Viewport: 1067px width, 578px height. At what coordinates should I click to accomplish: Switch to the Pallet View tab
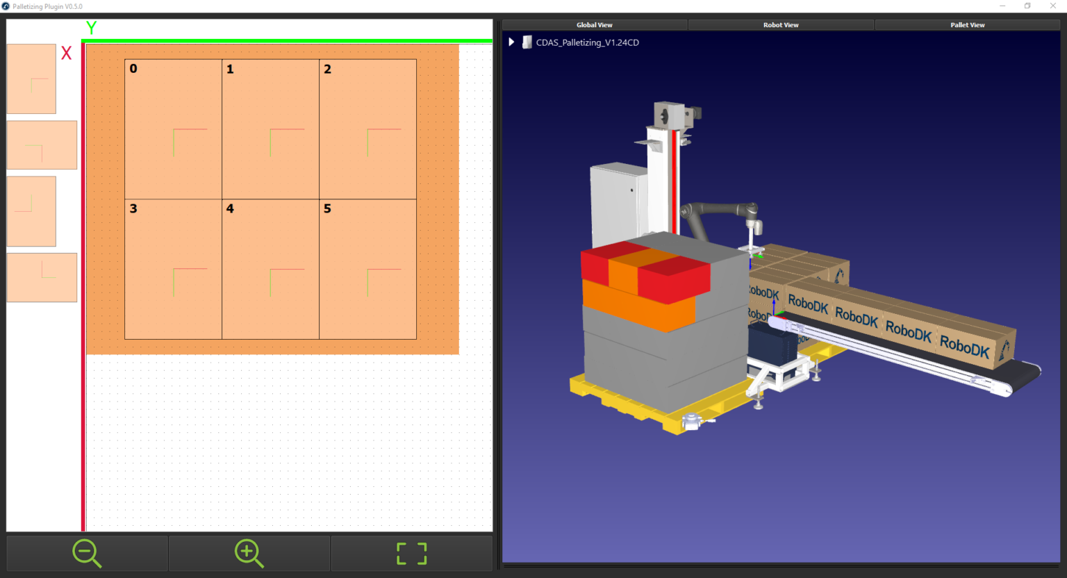click(x=967, y=24)
